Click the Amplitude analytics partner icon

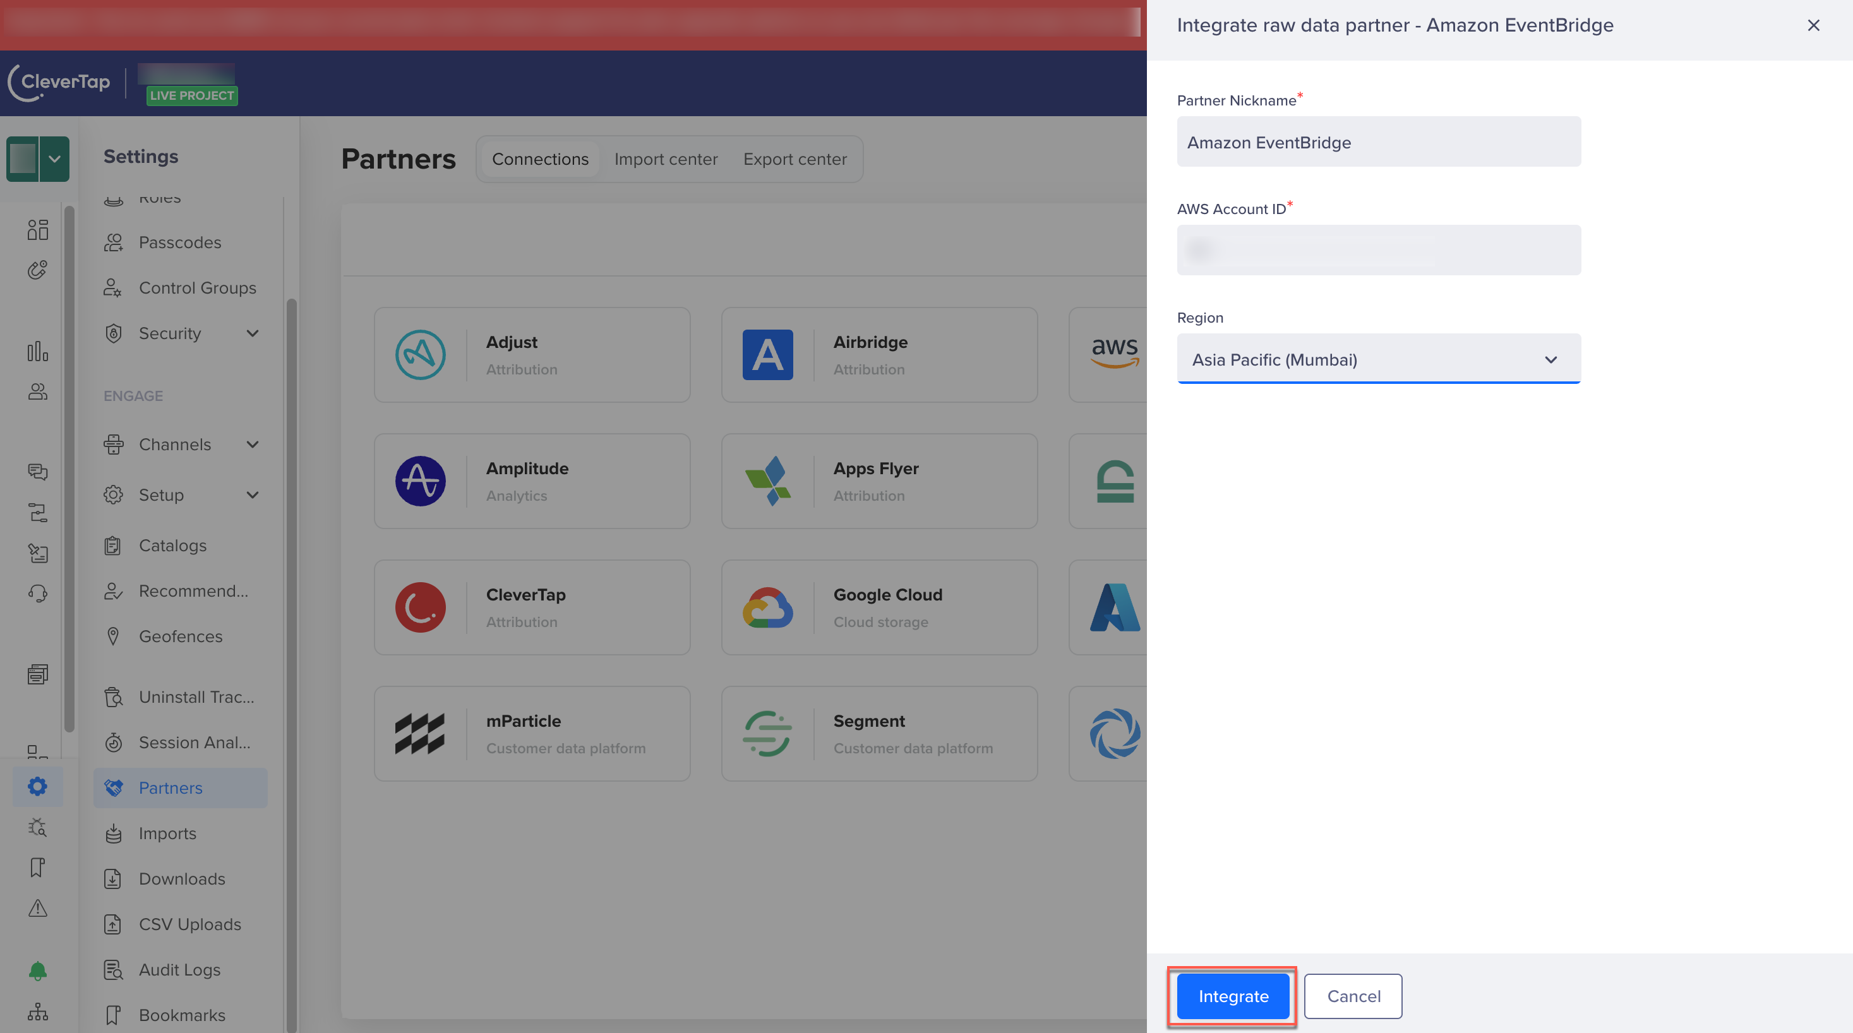pos(421,480)
